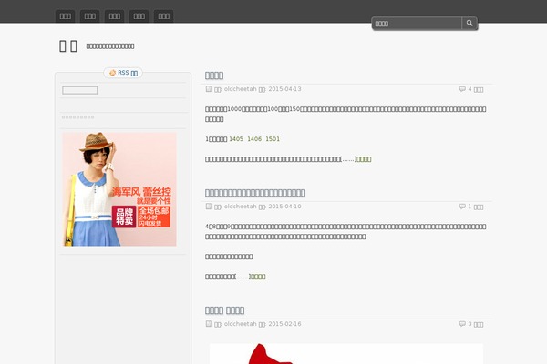Click document icon of 2015-04-10 post

(209, 207)
